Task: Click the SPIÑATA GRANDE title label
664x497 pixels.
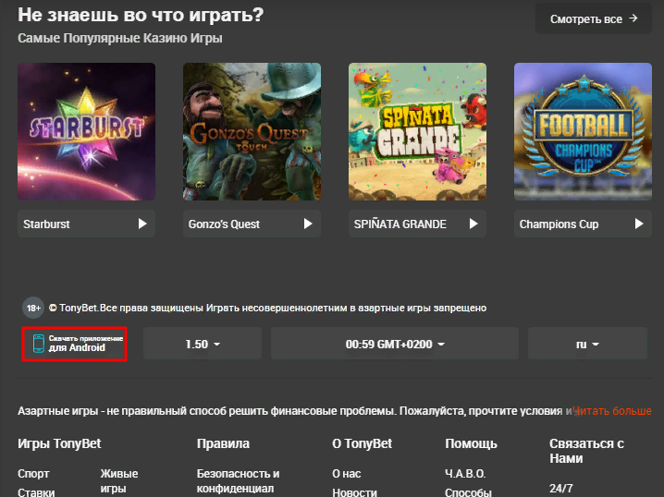Action: coord(400,224)
